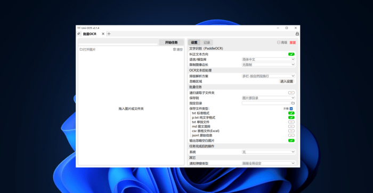Image resolution: width=373 pixels, height=193 pixels.
Task: Toggle txt 标准格式 switch
Action: [x=291, y=113]
